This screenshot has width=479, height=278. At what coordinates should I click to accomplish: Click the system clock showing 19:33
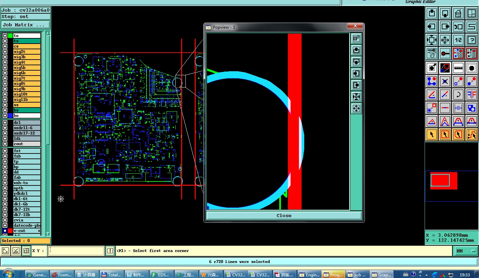465,275
